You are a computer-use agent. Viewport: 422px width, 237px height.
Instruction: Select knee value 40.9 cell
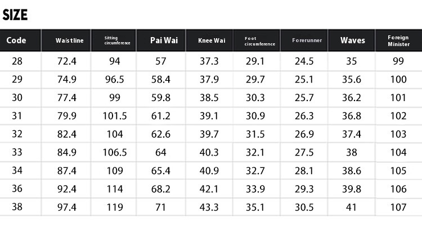tap(209, 171)
